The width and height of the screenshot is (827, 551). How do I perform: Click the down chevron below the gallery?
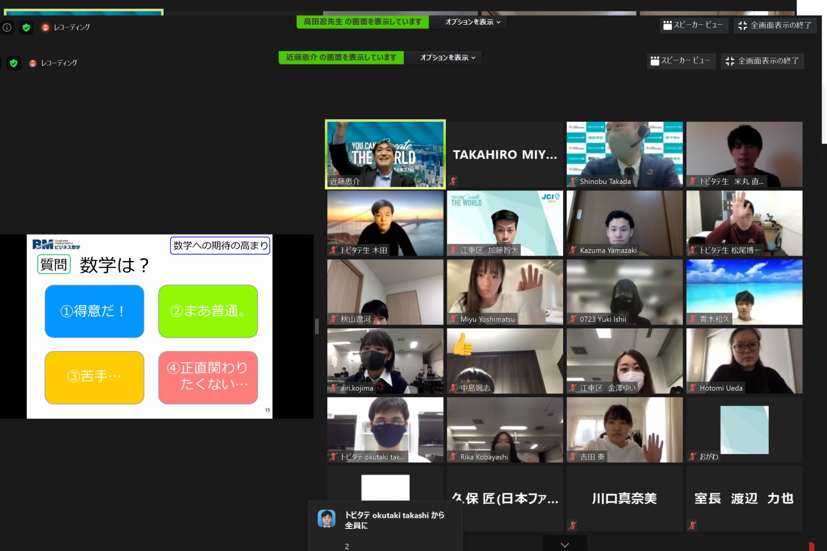pos(564,545)
